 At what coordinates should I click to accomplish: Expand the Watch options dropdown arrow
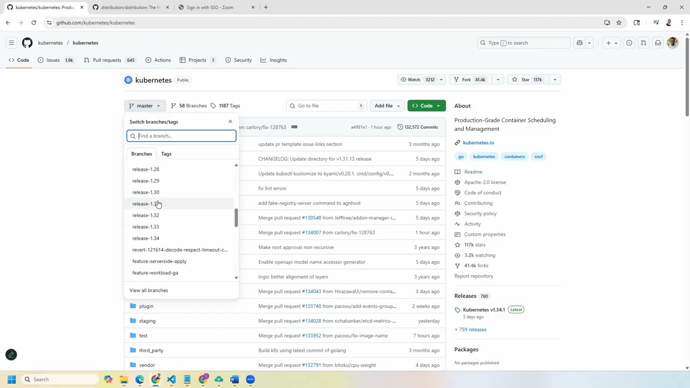(x=441, y=80)
